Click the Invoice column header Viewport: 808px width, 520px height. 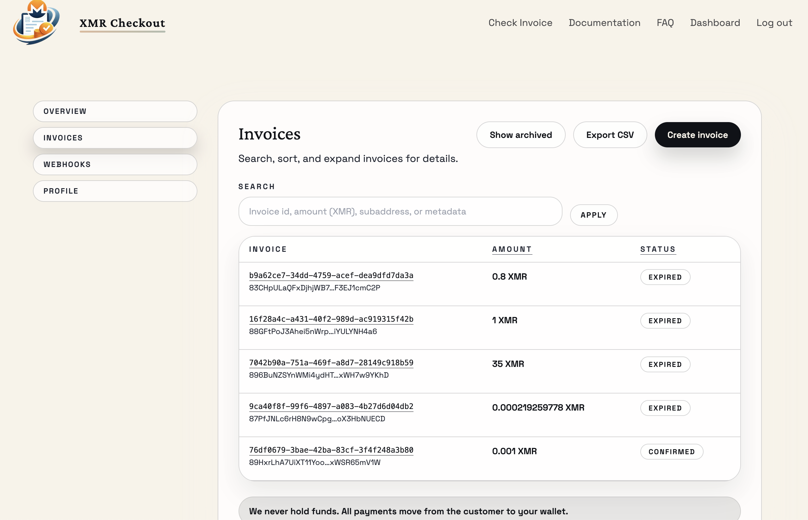click(268, 249)
